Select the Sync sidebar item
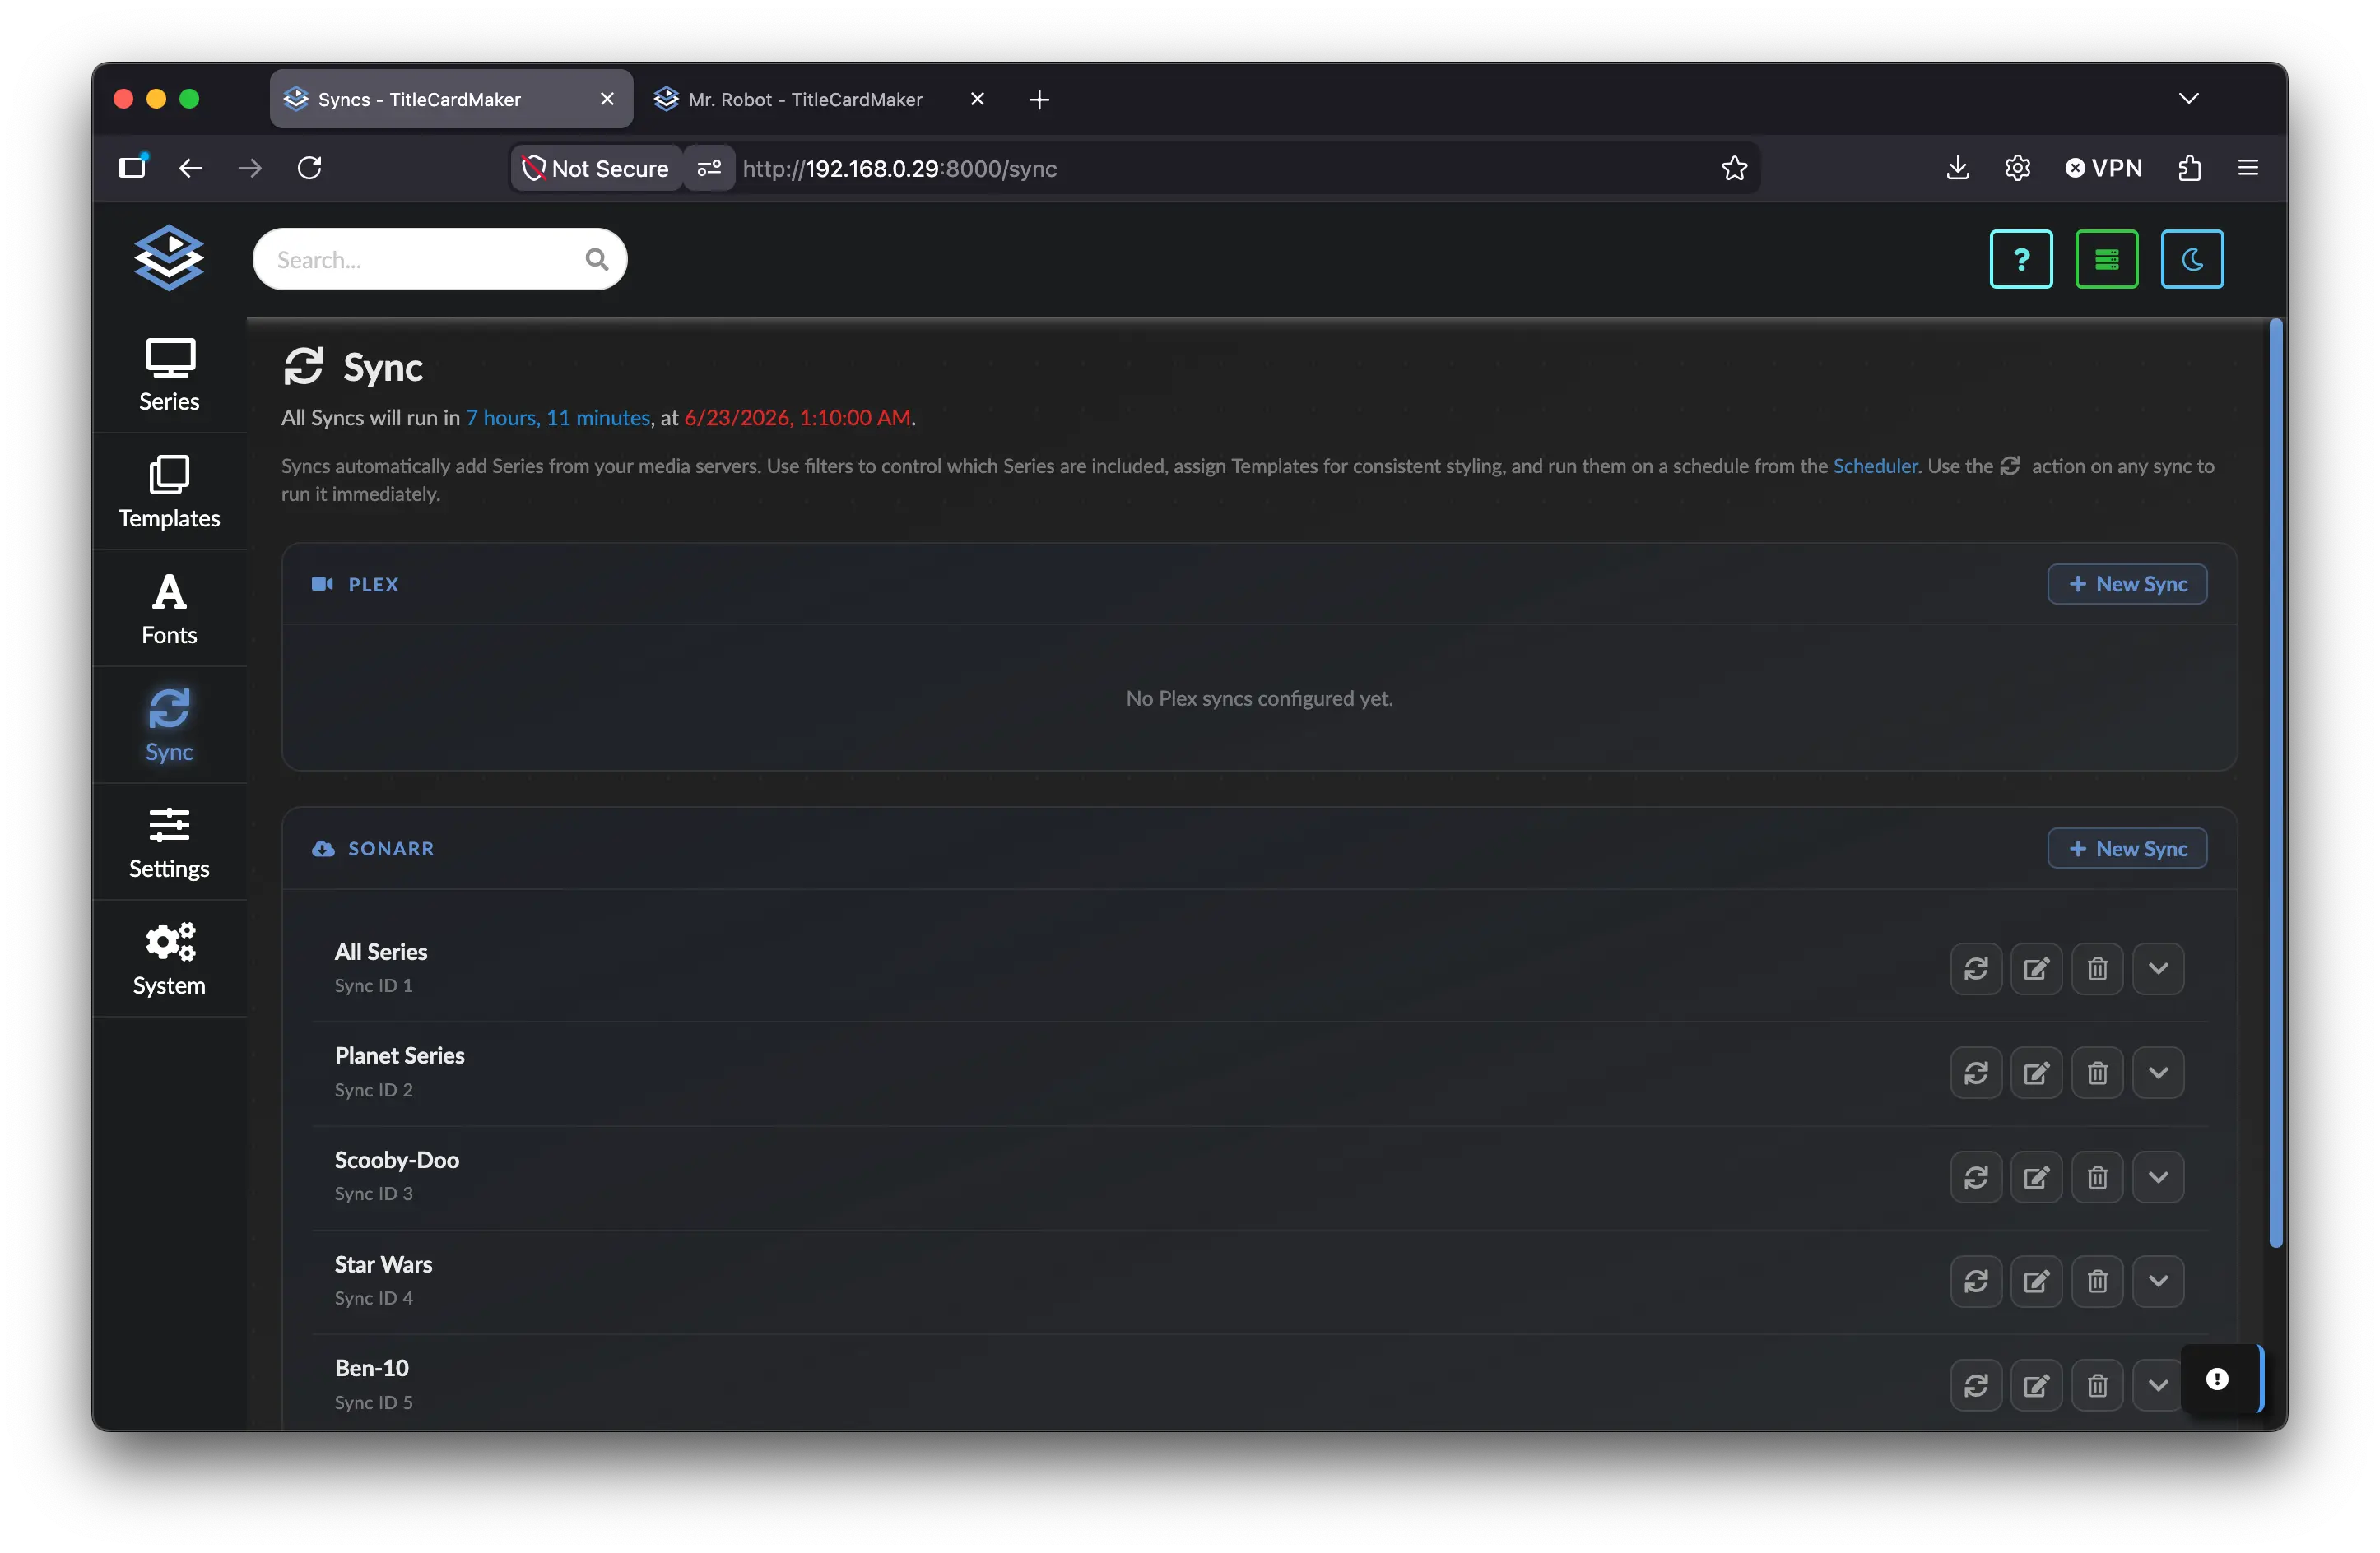The image size is (2380, 1553). pos(169,726)
